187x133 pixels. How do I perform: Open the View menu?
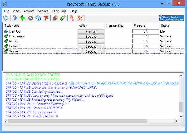(x=16, y=11)
